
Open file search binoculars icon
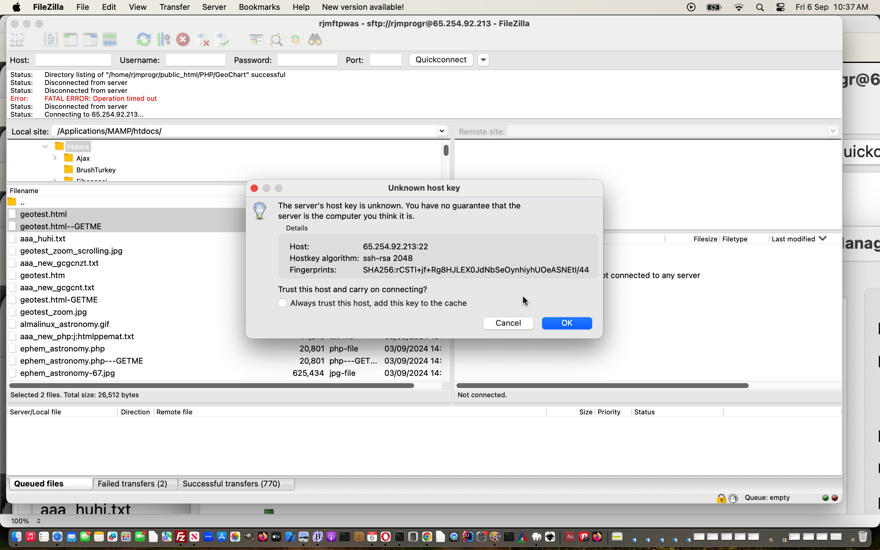tap(315, 40)
